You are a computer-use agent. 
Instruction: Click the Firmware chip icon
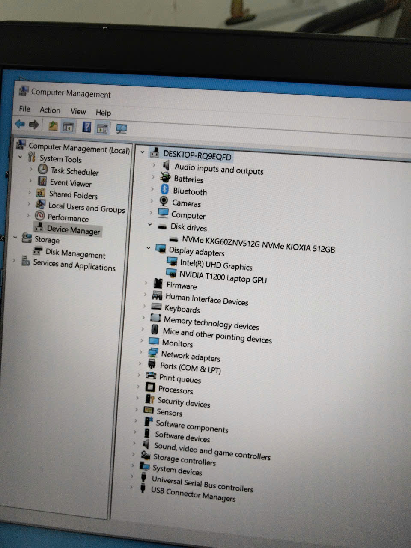point(158,283)
